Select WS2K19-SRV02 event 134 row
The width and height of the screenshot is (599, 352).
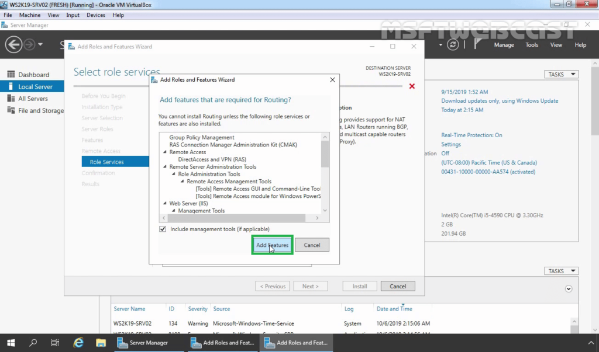[x=342, y=323]
